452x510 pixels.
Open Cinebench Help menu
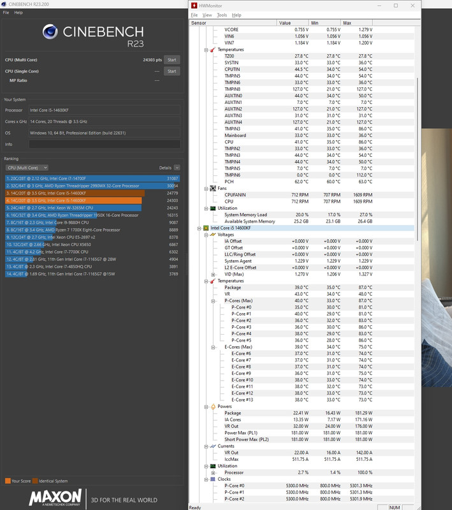18,12
